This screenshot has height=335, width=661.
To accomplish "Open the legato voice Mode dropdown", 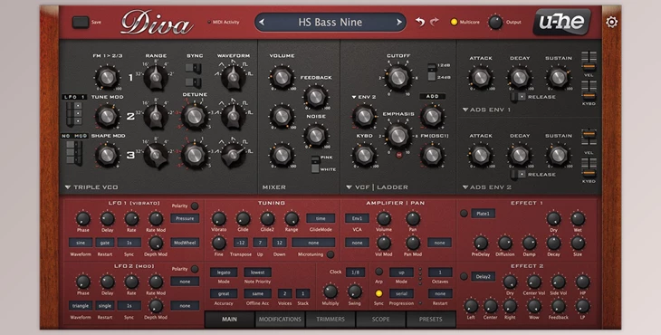I will tap(224, 273).
